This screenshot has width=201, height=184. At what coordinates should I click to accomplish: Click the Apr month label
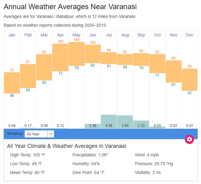point(60,35)
